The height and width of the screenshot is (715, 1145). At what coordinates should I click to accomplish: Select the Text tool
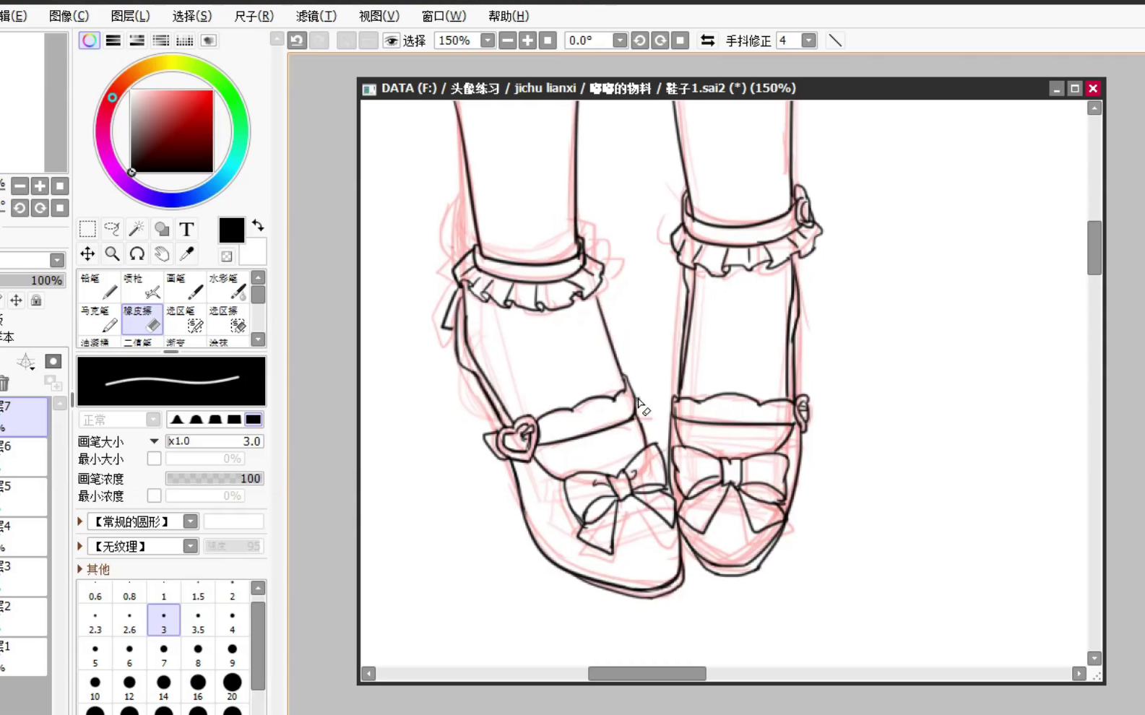[x=186, y=229]
